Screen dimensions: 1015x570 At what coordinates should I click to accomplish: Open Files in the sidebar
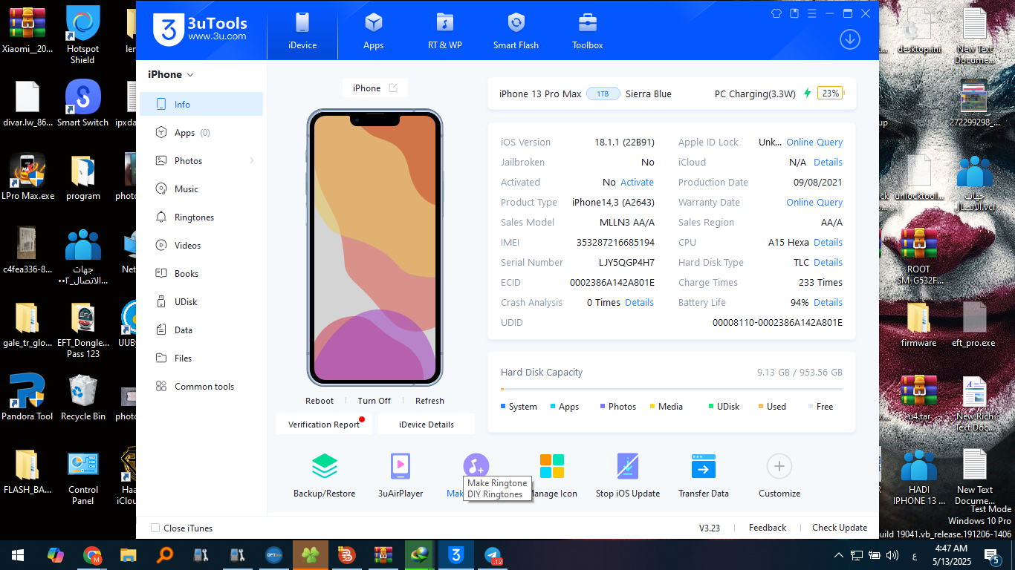tap(201, 358)
